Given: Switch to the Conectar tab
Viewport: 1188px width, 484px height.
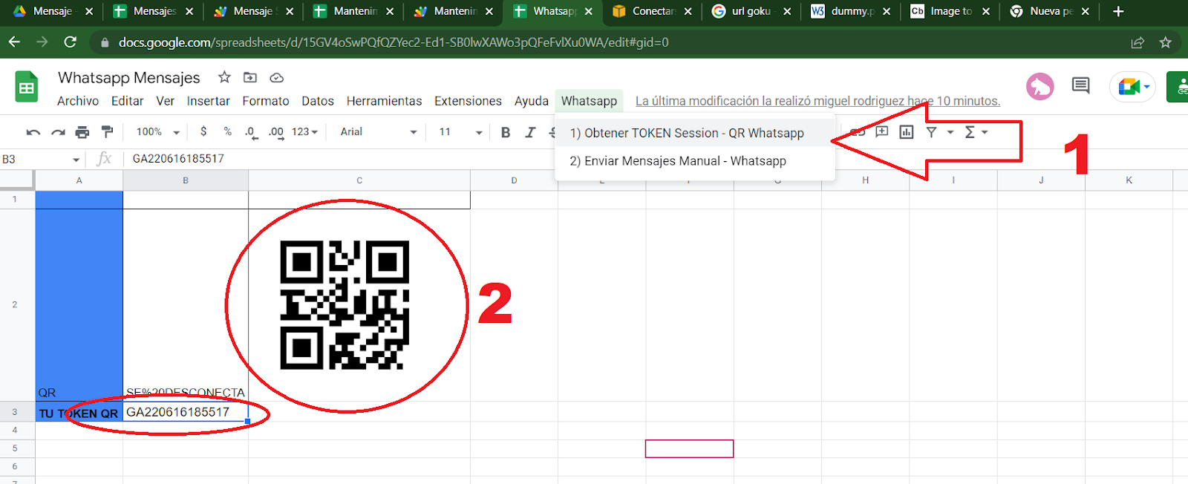Looking at the screenshot, I should pyautogui.click(x=653, y=11).
